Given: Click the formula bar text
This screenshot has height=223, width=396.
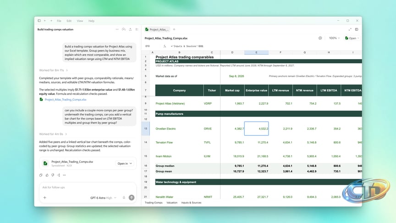Looking at the screenshot, I should [187, 46].
